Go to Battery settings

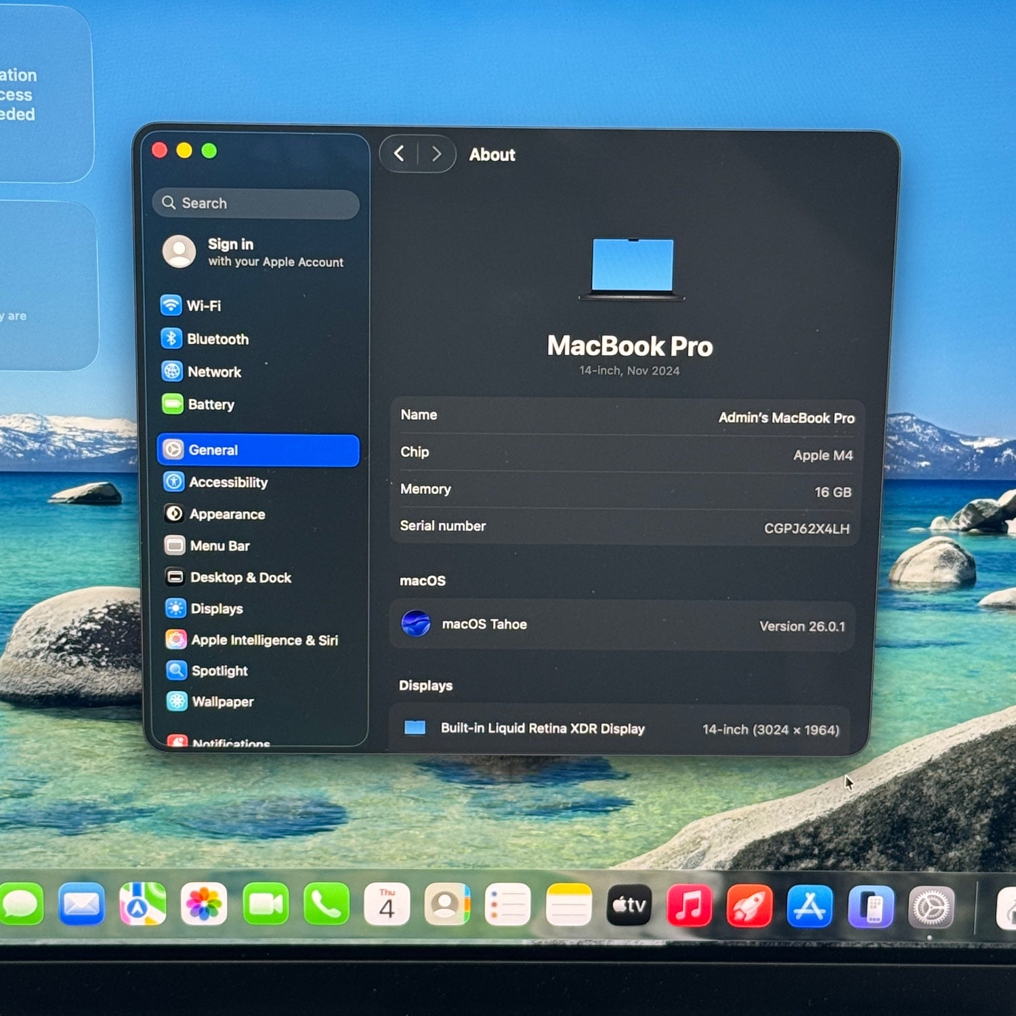[x=210, y=404]
